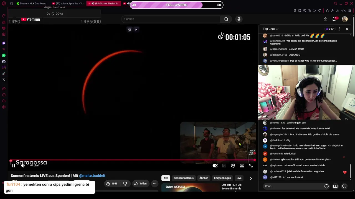Add page to bookmarks heart icon
Screen dimensions: 355x199
tap(319, 11)
